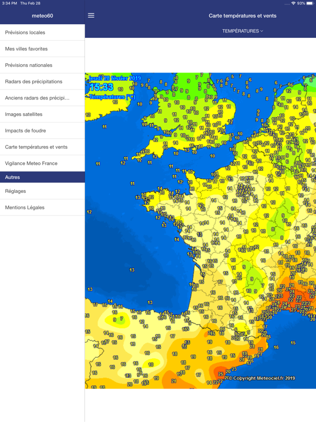Tap the Autres section header
Image resolution: width=316 pixels, height=422 pixels.
pyautogui.click(x=42, y=177)
